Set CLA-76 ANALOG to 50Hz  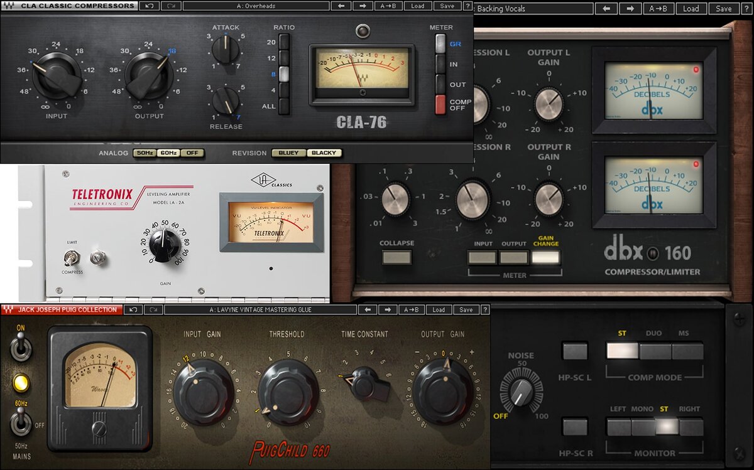144,153
